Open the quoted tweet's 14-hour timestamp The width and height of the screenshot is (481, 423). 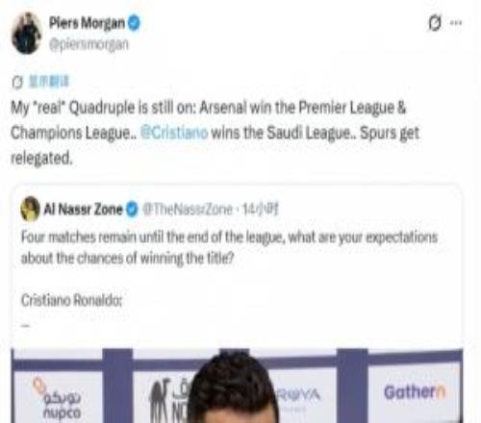[x=261, y=210]
